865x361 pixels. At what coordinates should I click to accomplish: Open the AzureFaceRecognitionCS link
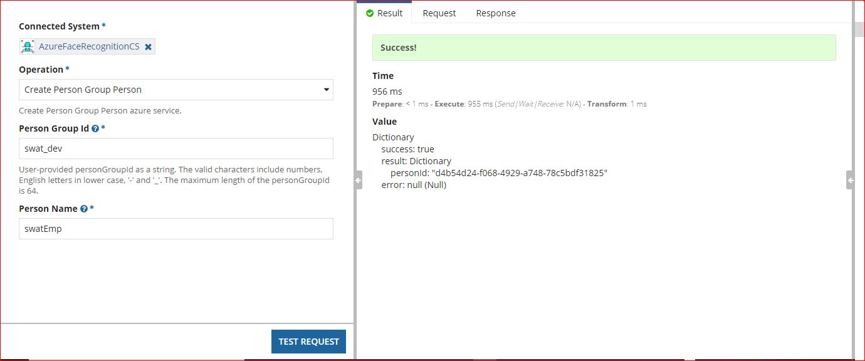pos(89,47)
